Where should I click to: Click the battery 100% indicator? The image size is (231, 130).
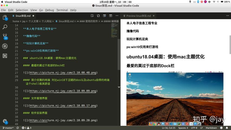pyautogui.click(x=225, y=2)
